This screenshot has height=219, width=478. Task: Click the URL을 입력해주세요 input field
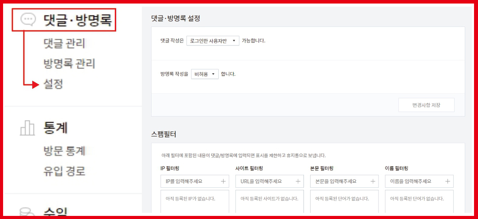pyautogui.click(x=269, y=181)
